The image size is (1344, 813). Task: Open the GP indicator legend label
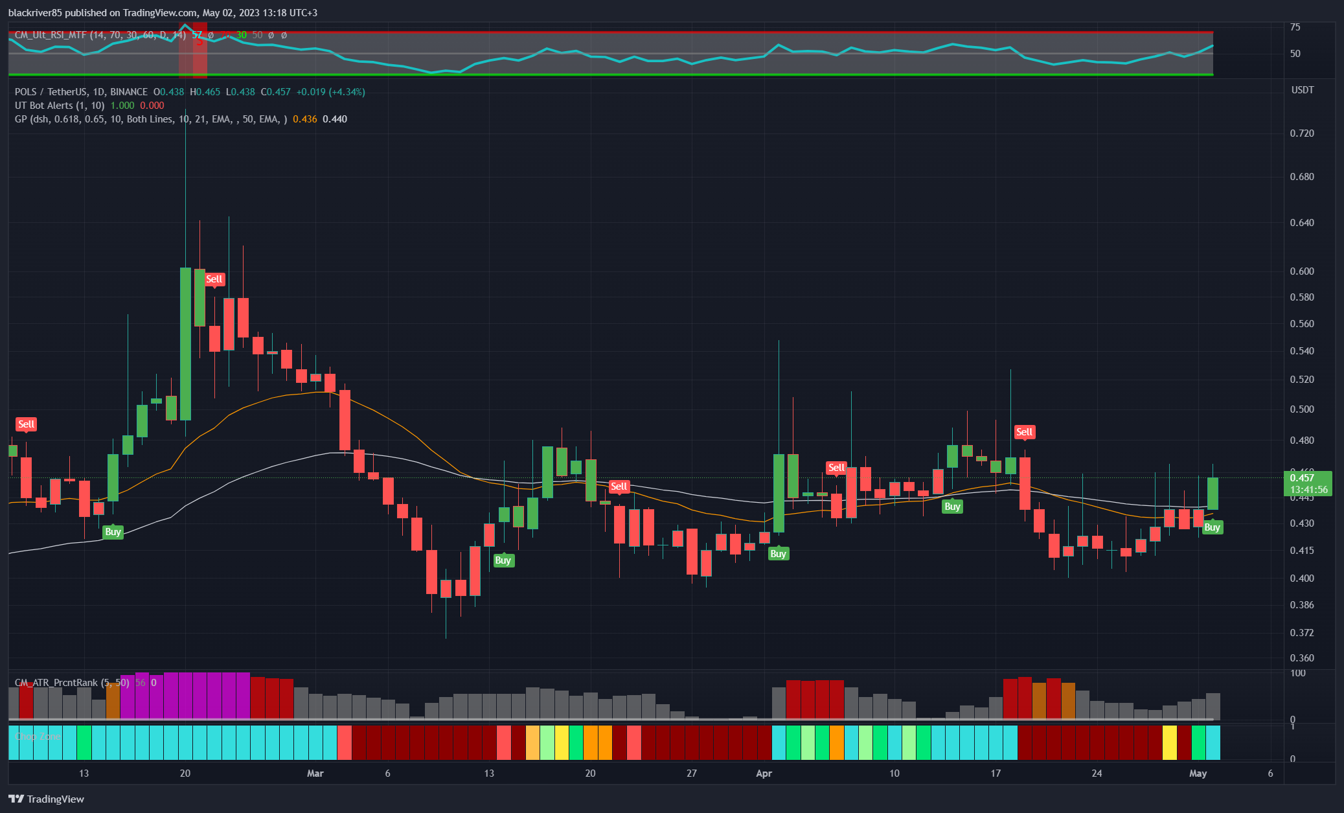(x=151, y=119)
